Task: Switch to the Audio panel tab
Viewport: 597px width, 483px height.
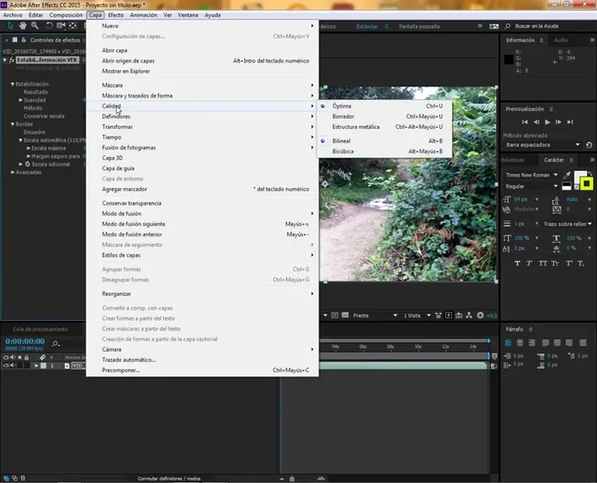Action: click(561, 39)
